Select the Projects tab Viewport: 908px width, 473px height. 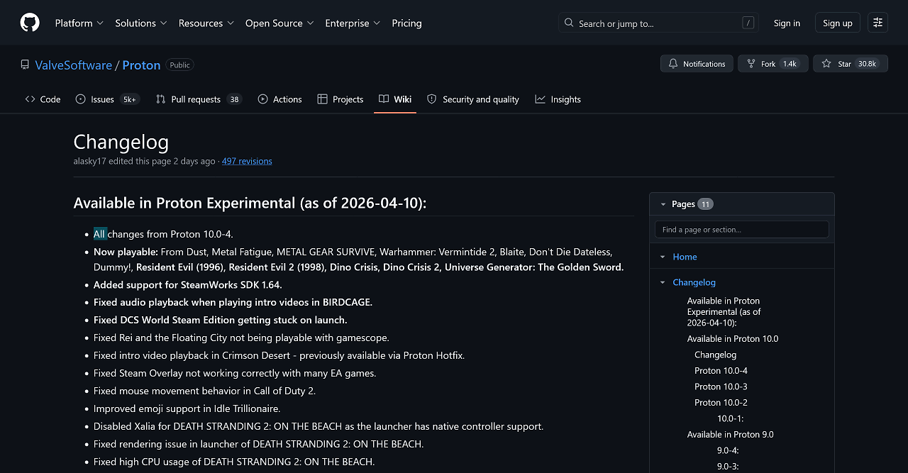click(340, 99)
